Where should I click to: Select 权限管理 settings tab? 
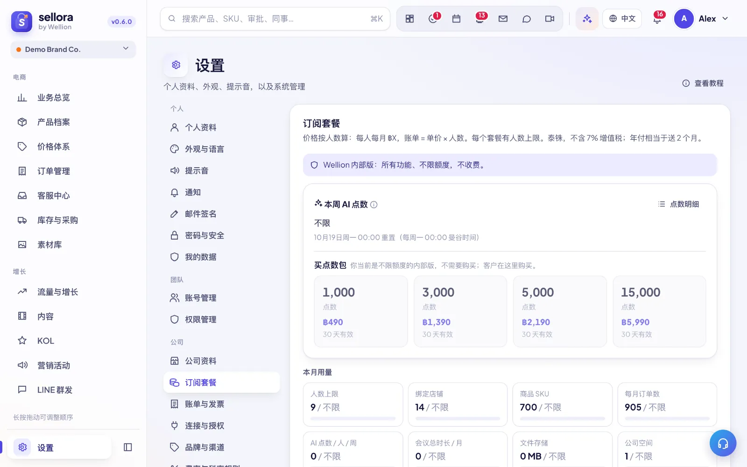pos(222,319)
